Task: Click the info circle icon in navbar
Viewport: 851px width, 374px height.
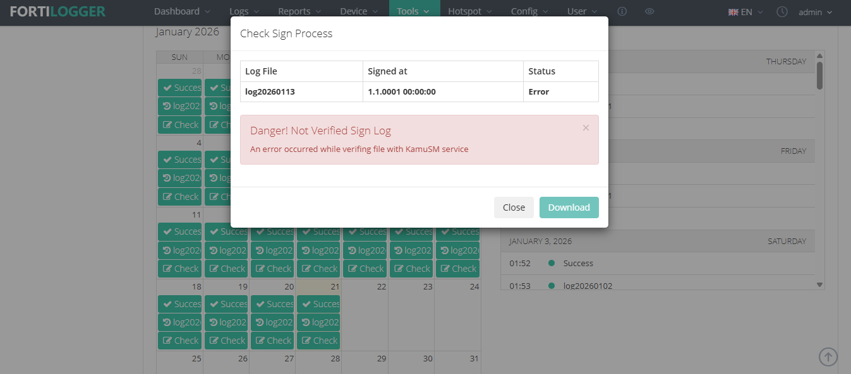Action: 622,12
